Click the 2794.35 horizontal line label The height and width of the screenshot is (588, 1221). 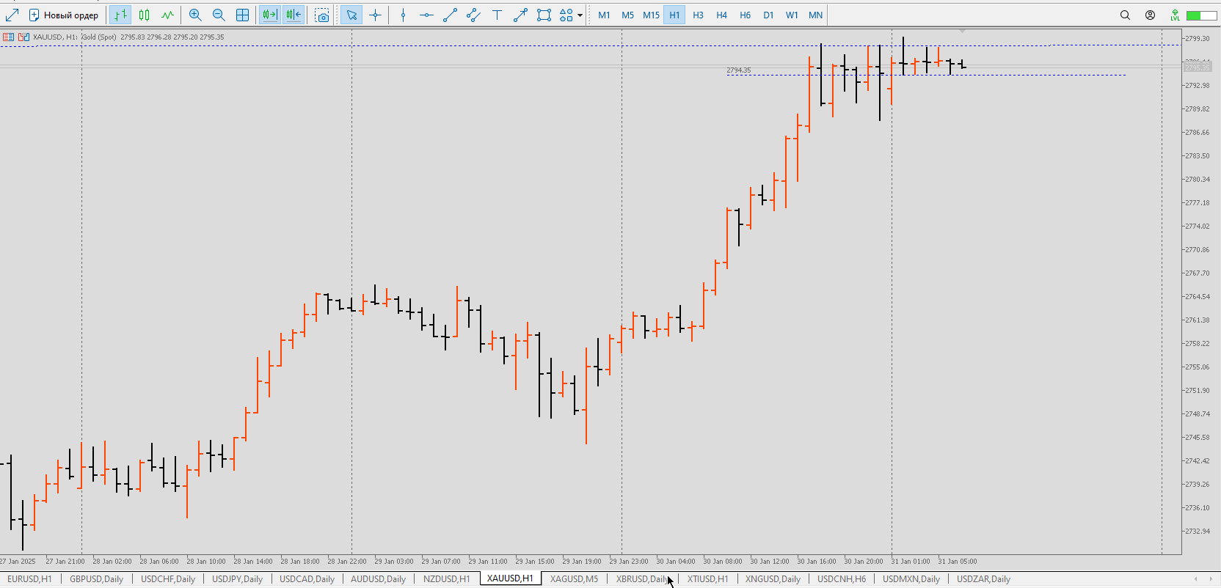click(x=739, y=70)
